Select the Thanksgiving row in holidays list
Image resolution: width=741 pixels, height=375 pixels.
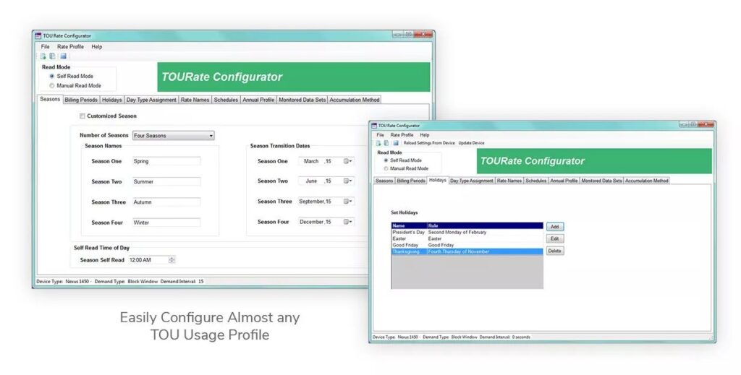click(x=467, y=252)
